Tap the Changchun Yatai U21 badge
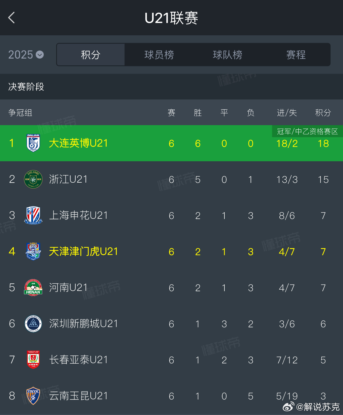343x415 pixels. [x=33, y=360]
